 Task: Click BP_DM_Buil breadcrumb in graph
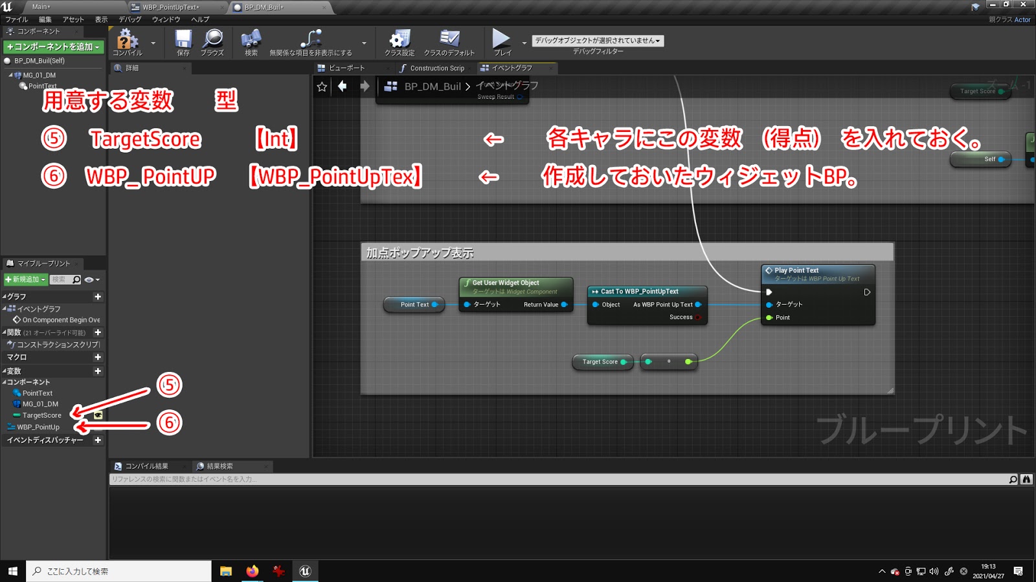(433, 86)
